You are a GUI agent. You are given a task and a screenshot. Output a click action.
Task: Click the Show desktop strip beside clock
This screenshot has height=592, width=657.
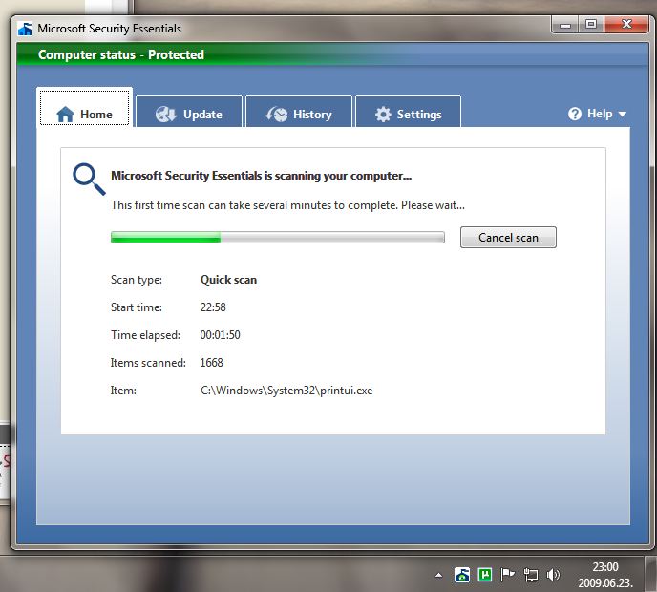point(650,574)
